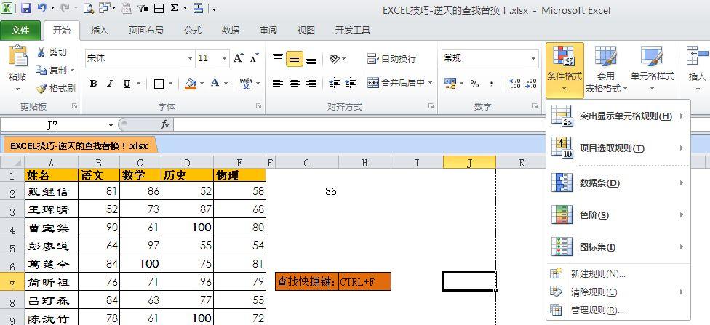Open 图标集 icon sets submenu
The height and width of the screenshot is (325, 710).
tap(618, 247)
